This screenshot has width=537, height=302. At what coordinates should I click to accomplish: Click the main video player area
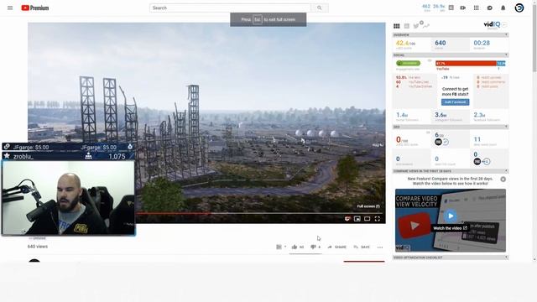pyautogui.click(x=206, y=123)
